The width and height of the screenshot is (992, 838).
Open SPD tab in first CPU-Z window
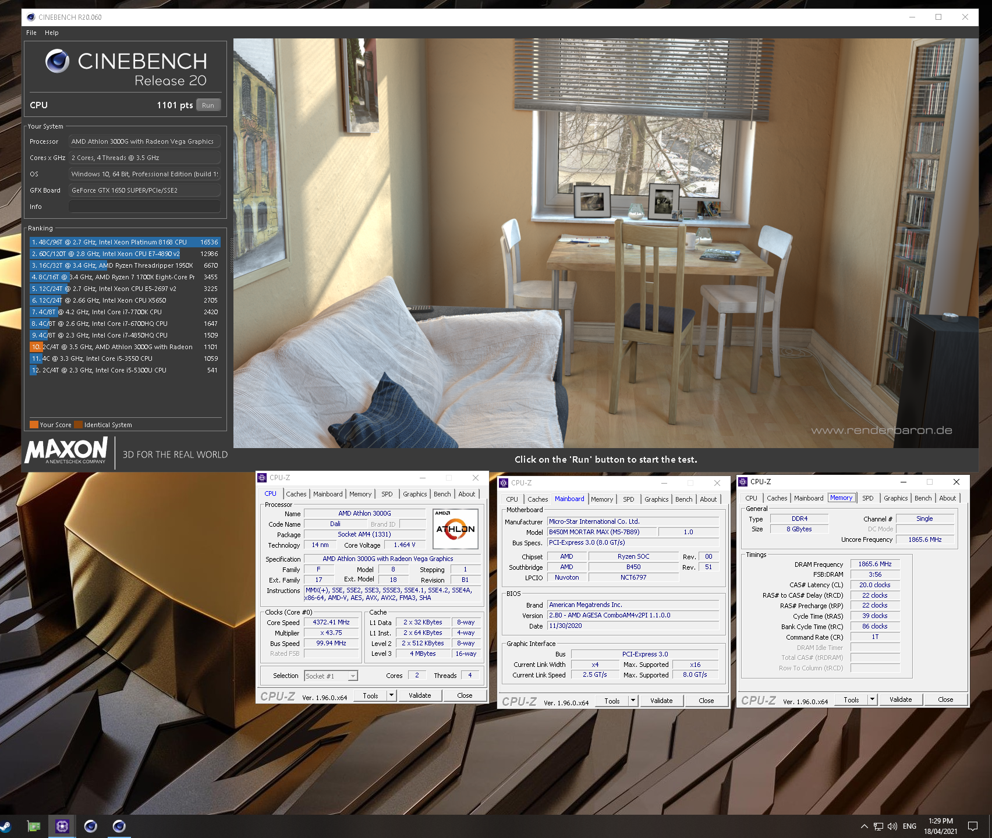pyautogui.click(x=387, y=494)
